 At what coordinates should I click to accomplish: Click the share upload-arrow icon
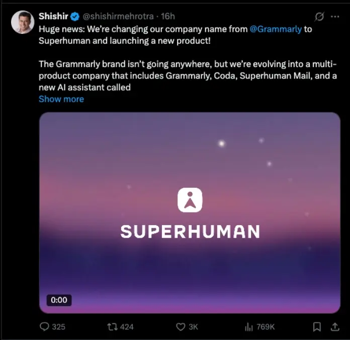[335, 327]
